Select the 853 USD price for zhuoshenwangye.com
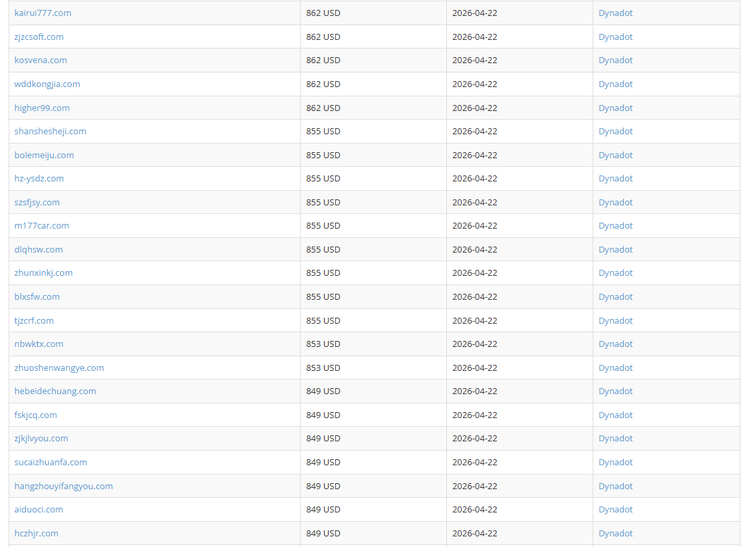 point(323,368)
